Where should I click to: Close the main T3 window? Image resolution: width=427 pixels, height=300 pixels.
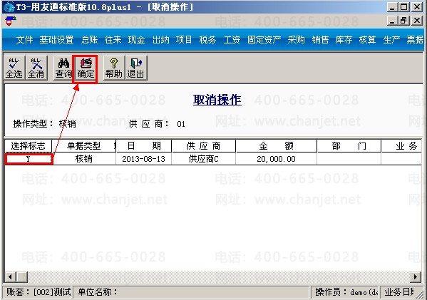[x=417, y=7]
